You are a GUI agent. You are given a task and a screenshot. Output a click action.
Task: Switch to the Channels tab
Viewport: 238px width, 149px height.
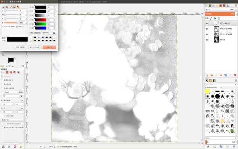pyautogui.click(x=210, y=6)
